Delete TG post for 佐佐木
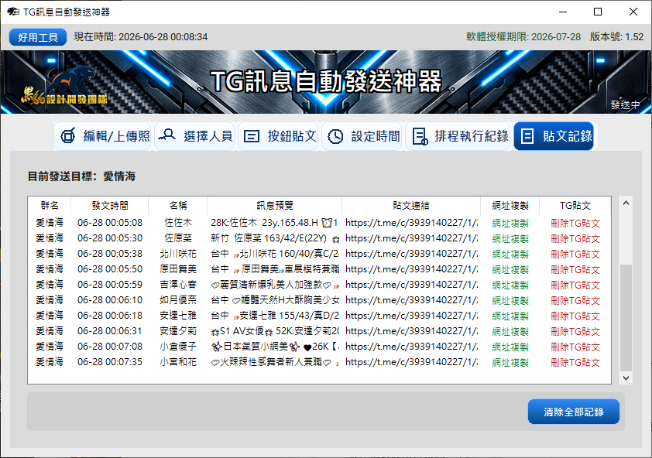 click(575, 223)
